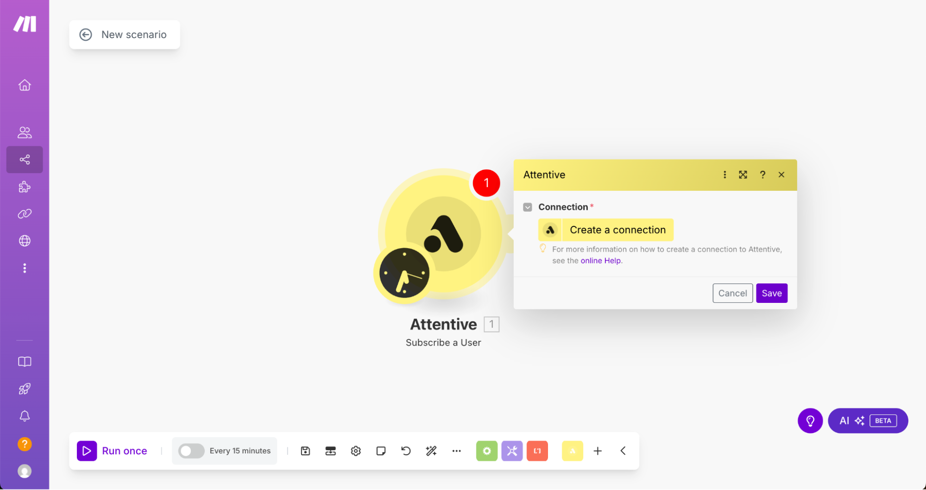Toggle the scenario scheduling switch on

click(x=191, y=451)
